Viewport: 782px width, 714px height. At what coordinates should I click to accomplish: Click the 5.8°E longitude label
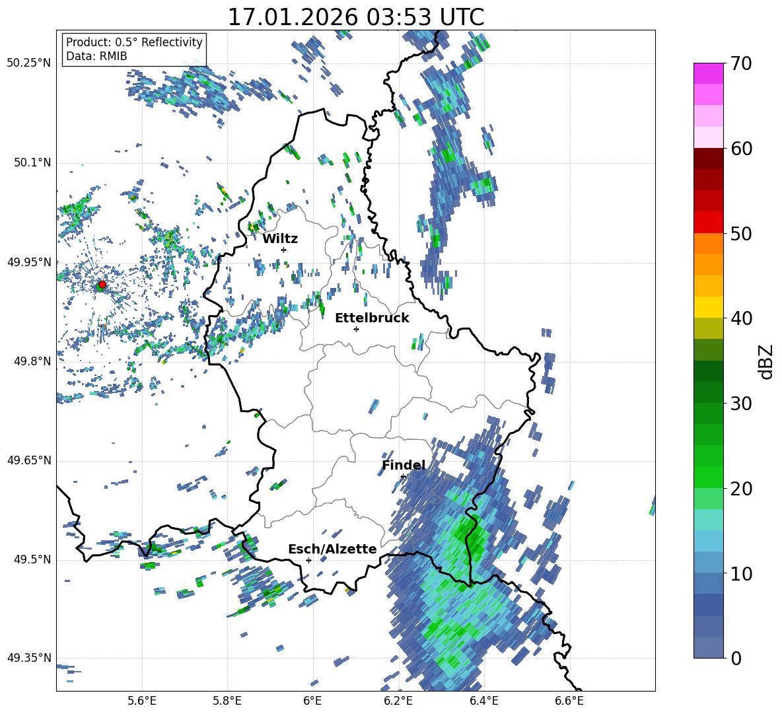click(227, 701)
